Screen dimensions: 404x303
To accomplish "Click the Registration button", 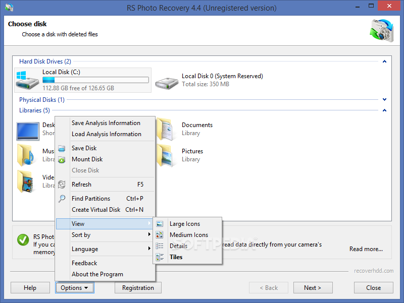I will [138, 287].
